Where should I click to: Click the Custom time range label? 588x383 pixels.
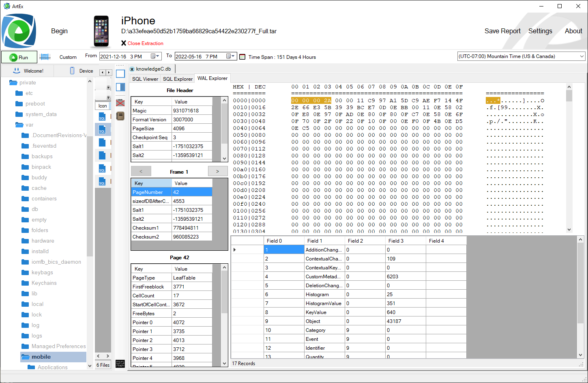(x=68, y=57)
